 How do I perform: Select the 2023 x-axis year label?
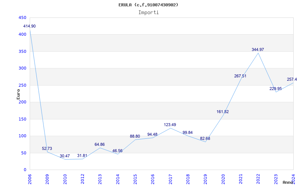pyautogui.click(x=276, y=179)
